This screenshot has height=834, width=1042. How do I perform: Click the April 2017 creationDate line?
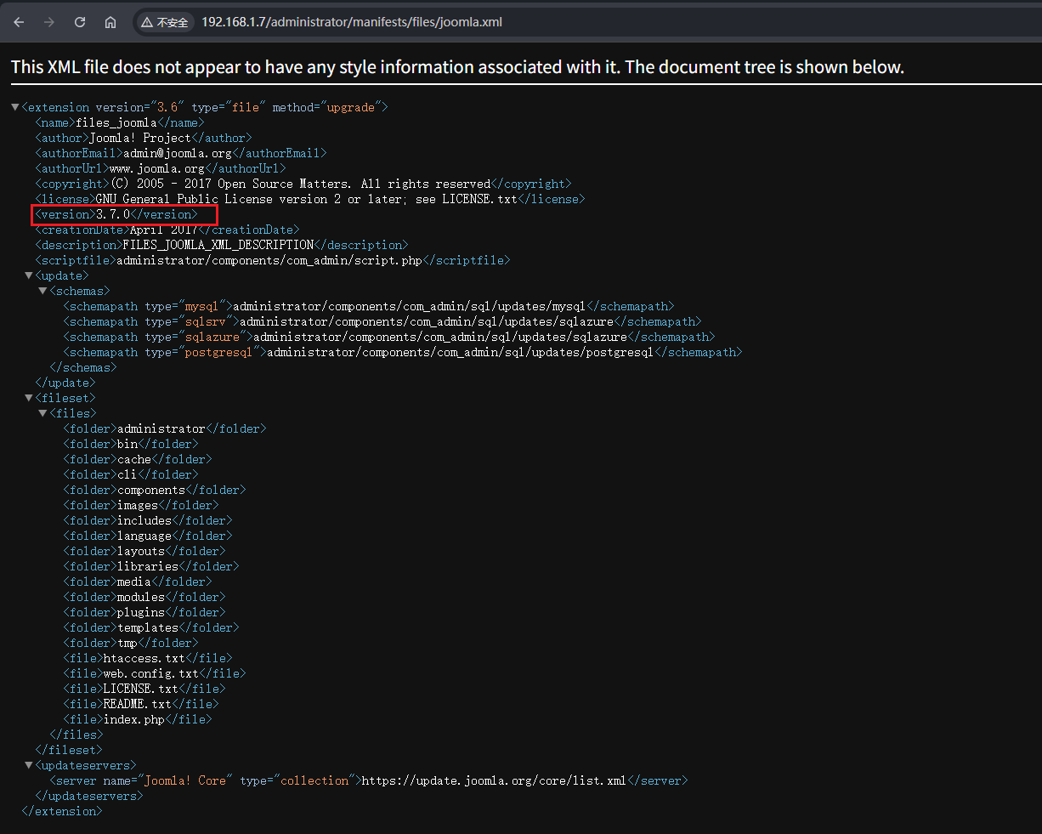click(167, 230)
